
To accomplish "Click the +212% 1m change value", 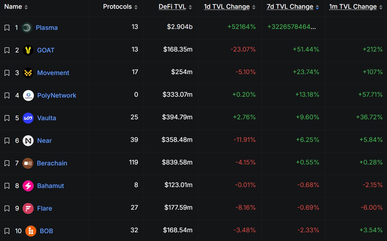I will 372,49.
